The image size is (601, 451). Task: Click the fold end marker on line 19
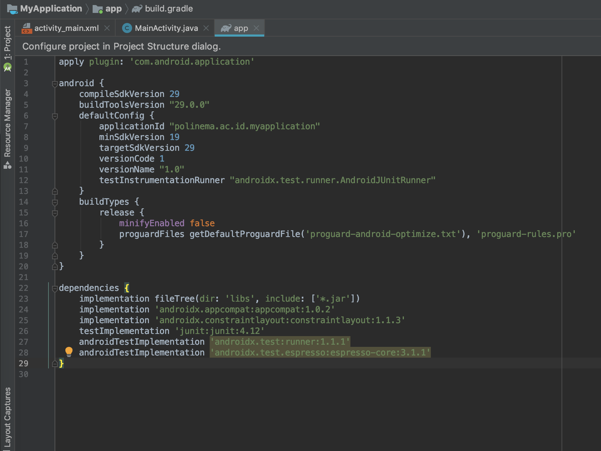tap(55, 256)
